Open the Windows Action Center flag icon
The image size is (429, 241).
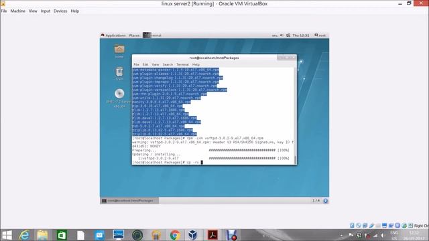tap(351, 235)
